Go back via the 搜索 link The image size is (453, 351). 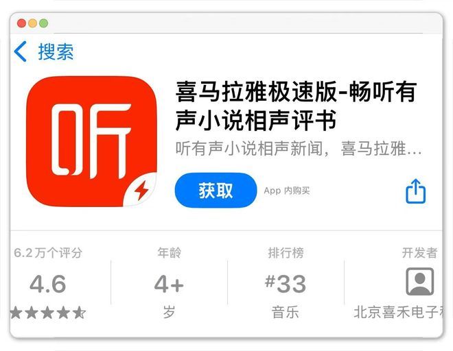(x=56, y=52)
